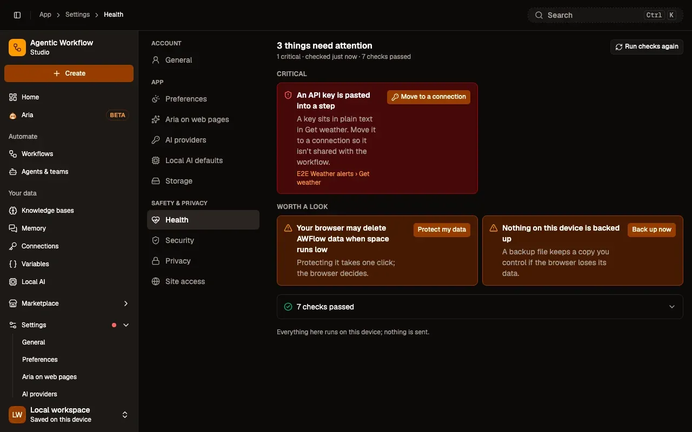
Task: Open Preferences under Settings in sidebar
Action: click(40, 360)
